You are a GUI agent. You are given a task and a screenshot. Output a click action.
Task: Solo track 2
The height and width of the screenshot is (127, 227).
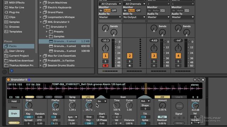coord(130,61)
